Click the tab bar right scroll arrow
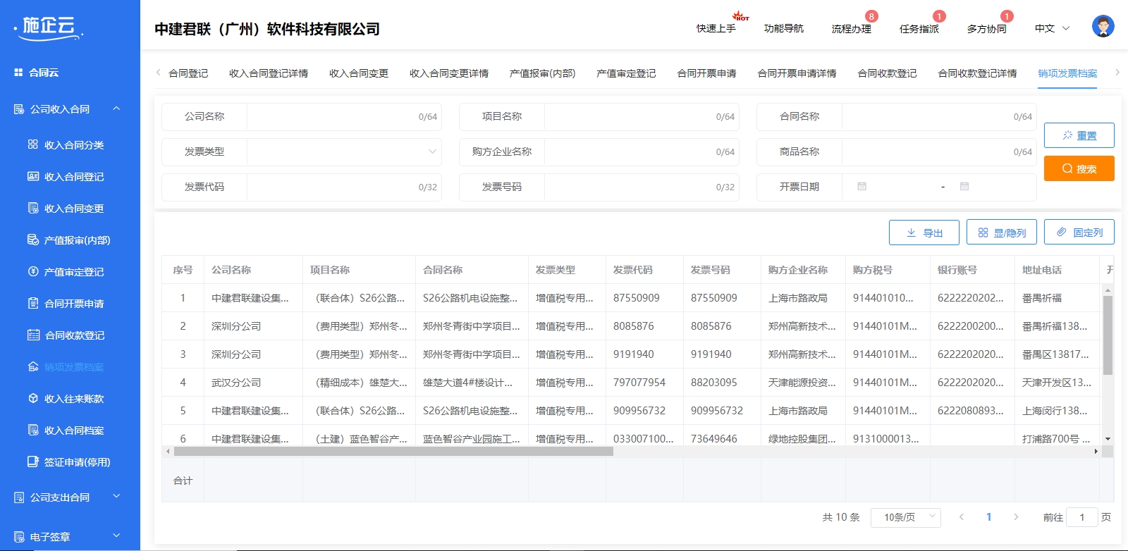Viewport: 1128px width, 551px height. [1117, 73]
